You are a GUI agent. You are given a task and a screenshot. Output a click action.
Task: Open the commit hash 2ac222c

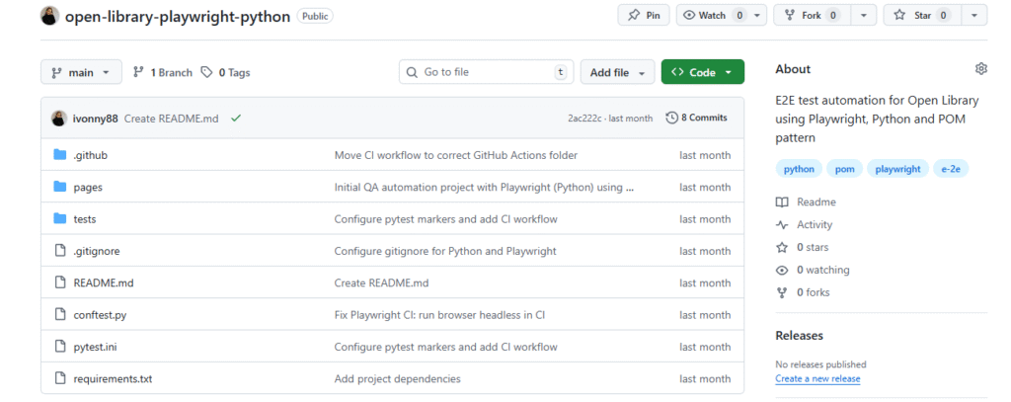[583, 119]
